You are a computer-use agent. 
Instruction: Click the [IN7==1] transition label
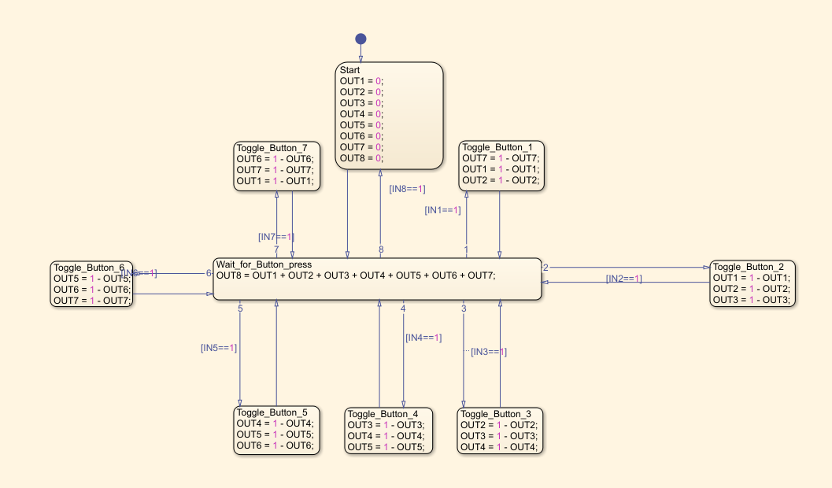[x=276, y=237]
